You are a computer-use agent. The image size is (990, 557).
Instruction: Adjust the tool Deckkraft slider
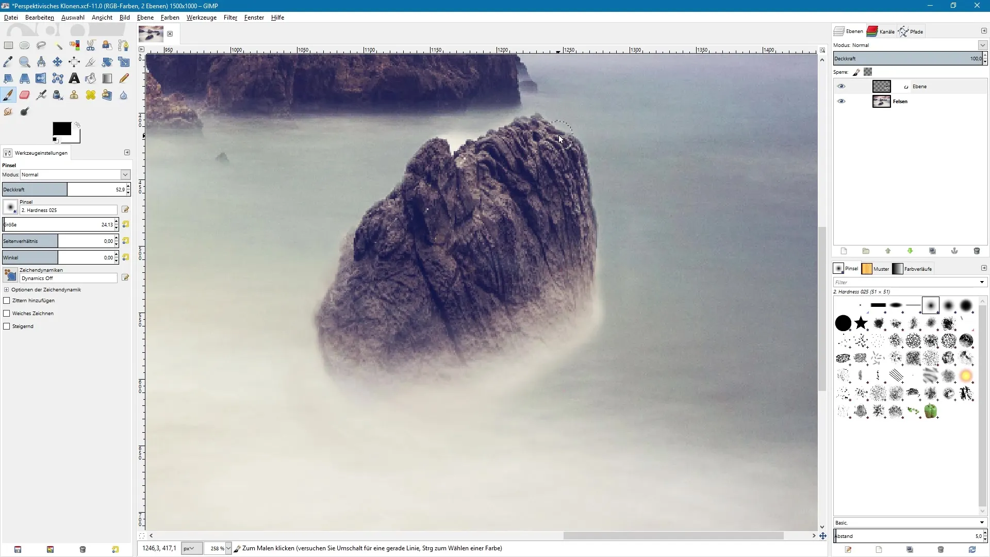tap(64, 189)
